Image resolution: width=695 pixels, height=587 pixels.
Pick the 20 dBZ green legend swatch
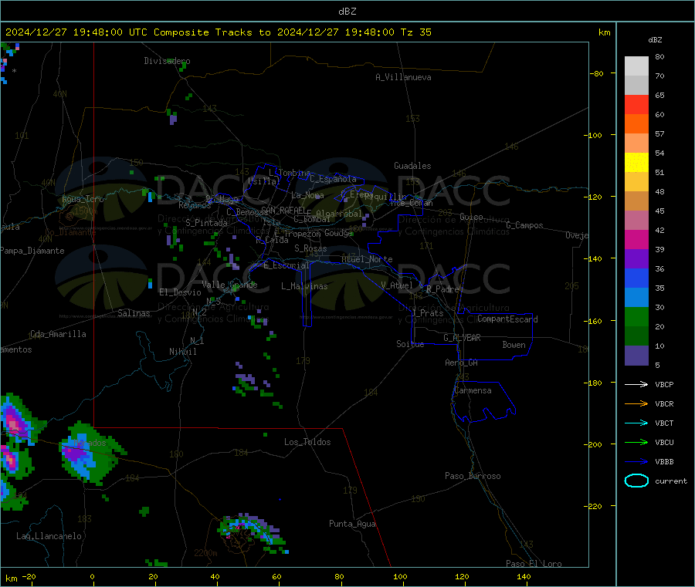(636, 316)
